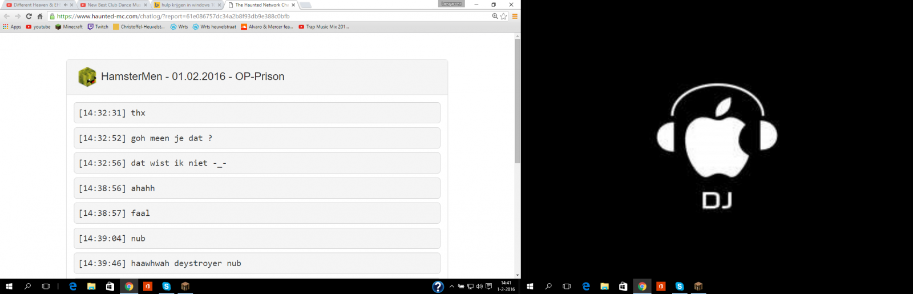Viewport: 913px width, 294px height.
Task: Click the blue help question mark tray icon
Action: (438, 287)
